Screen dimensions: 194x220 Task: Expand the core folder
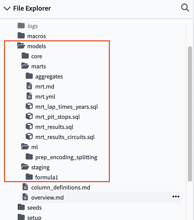coord(37,56)
